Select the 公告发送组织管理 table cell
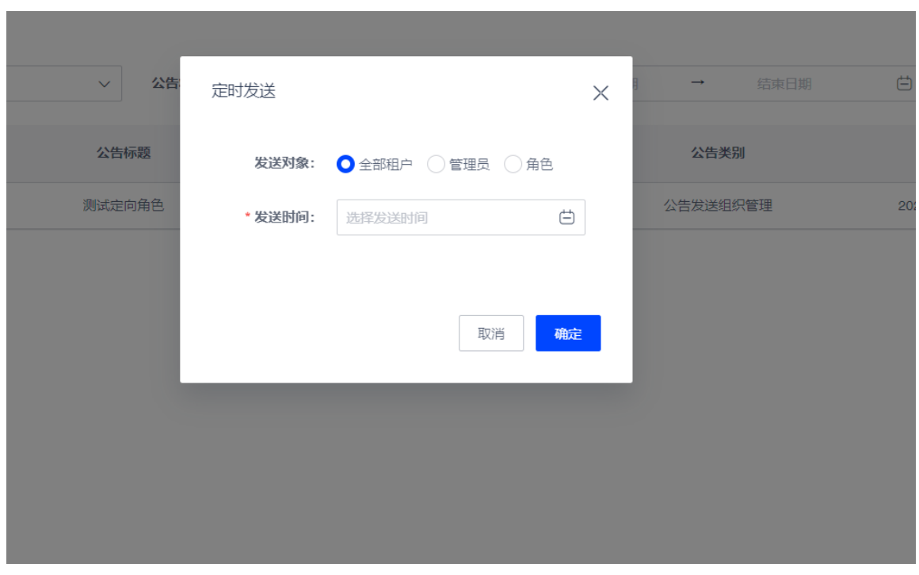919x575 pixels. (718, 206)
